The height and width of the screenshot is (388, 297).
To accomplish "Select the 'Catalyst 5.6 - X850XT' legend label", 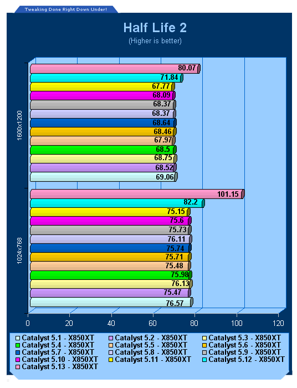I will (x=244, y=345).
